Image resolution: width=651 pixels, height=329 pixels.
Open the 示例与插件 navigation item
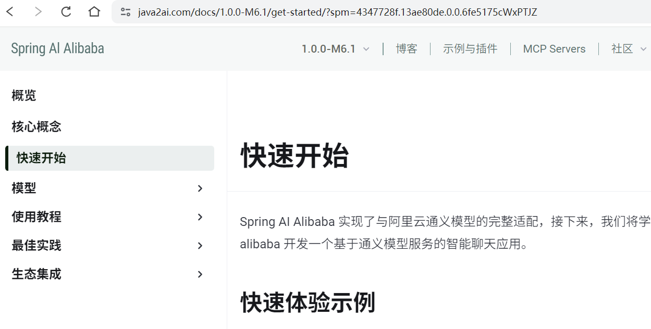click(x=470, y=49)
